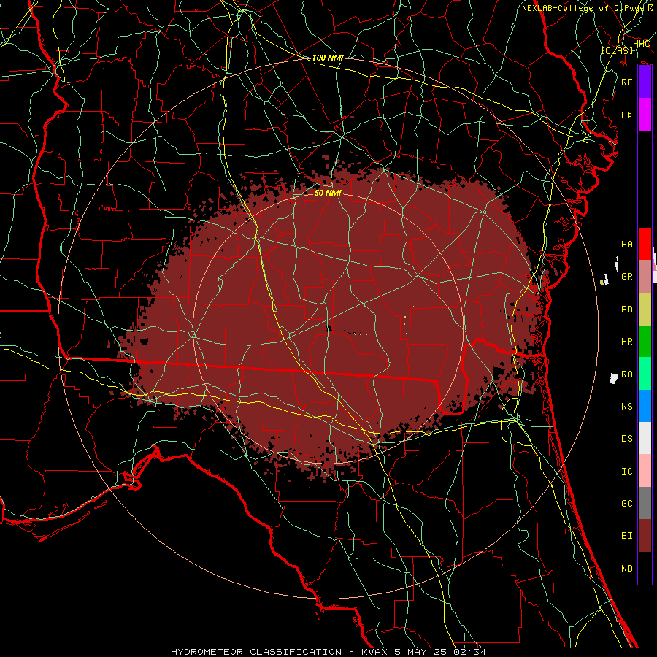Click the WS blue legend swatch
Viewport: 657px width, 657px height.
[645, 406]
